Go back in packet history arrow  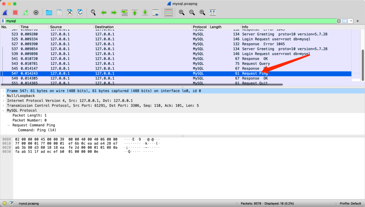(104, 12)
